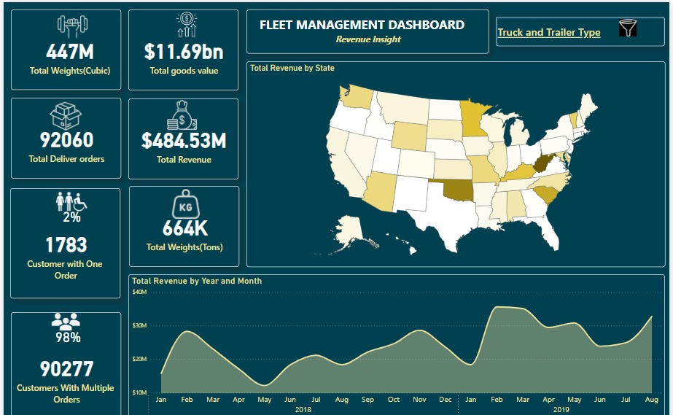Click the KG weight icon
673x415 pixels.
pos(184,205)
